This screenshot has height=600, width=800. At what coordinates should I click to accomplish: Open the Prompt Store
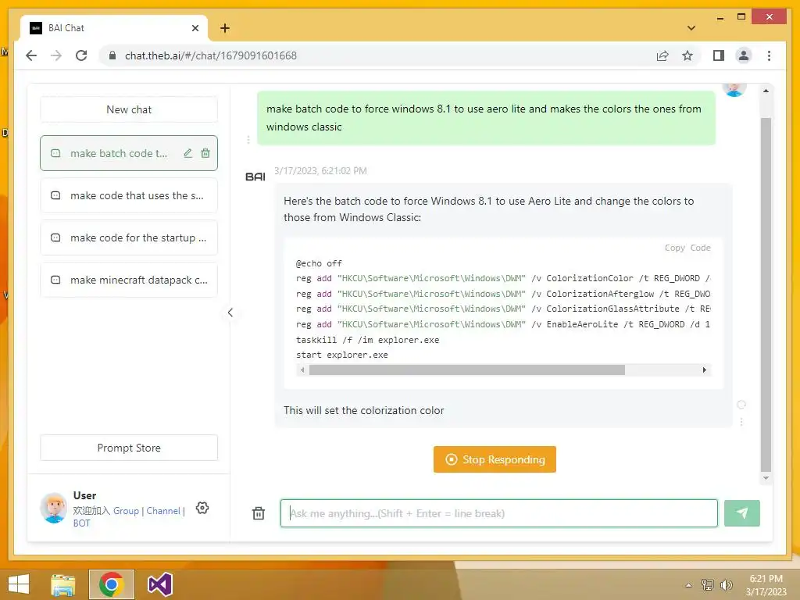[129, 448]
